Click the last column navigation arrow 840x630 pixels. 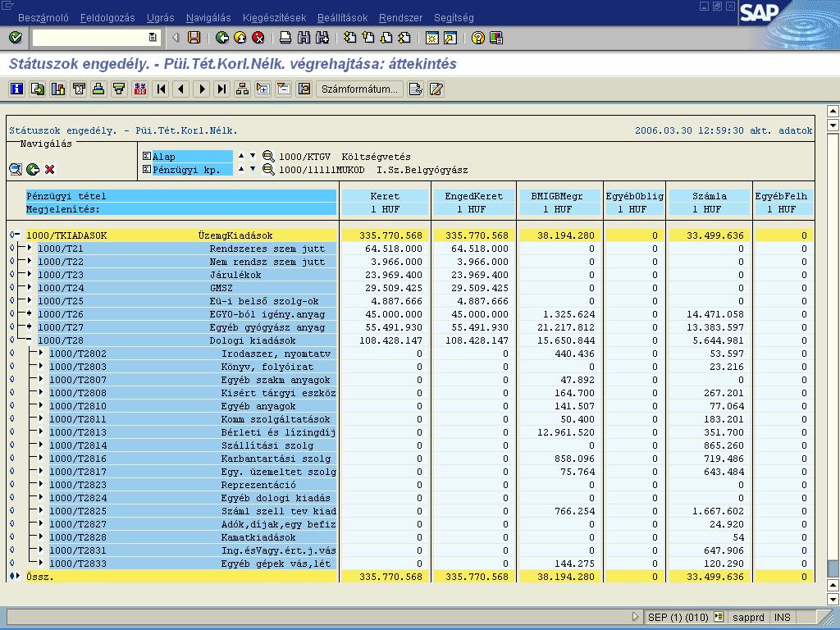tap(221, 89)
